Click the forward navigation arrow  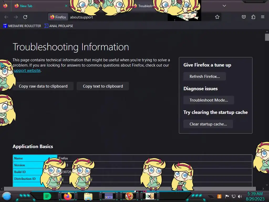tap(16, 17)
